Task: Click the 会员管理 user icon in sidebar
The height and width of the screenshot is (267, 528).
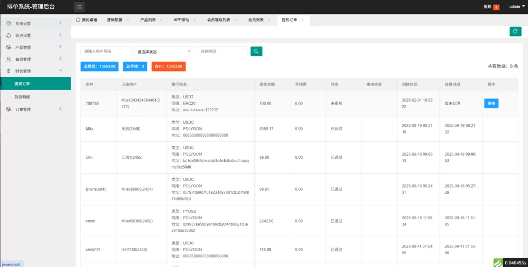Action: pos(9,59)
